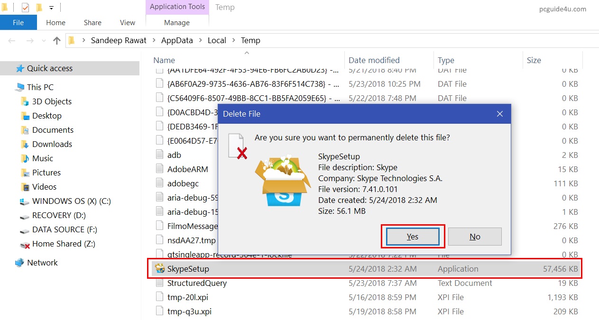Close the Delete File dialog
Viewport: 599px width, 320px height.
[499, 114]
